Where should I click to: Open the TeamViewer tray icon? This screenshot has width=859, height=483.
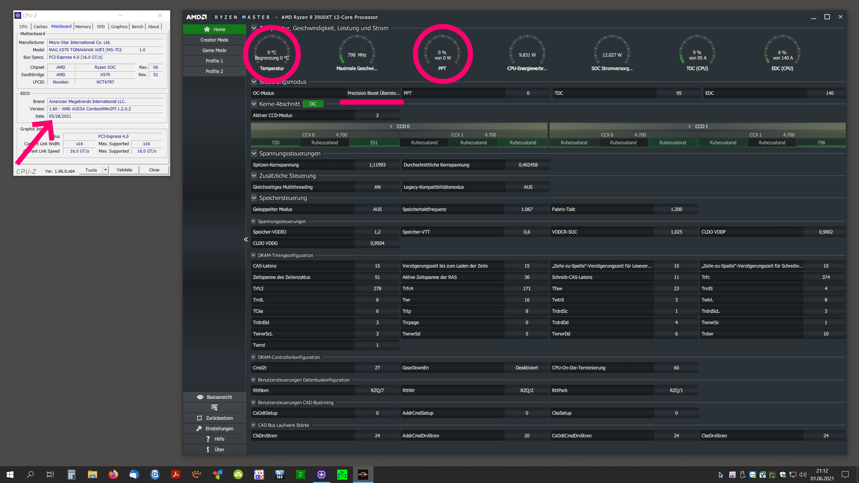point(753,475)
